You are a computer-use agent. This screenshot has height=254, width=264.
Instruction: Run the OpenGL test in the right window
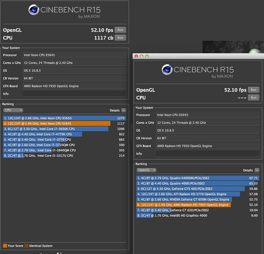pos(253,90)
